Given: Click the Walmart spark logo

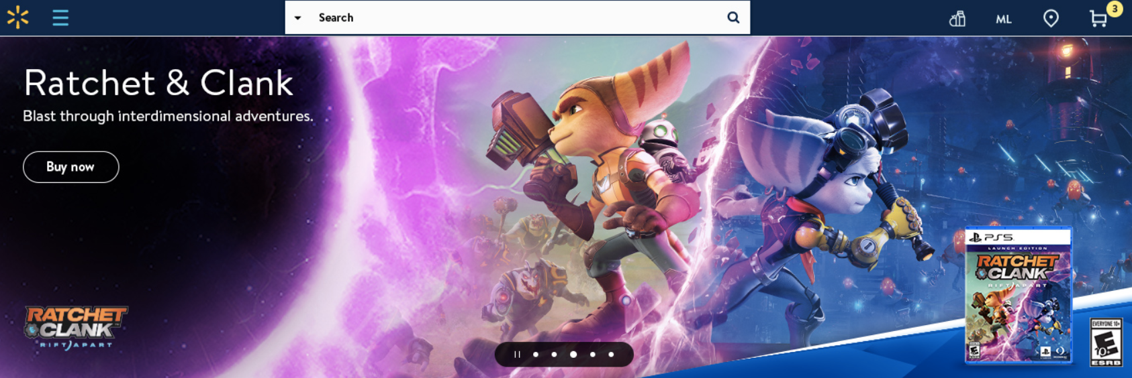Looking at the screenshot, I should [18, 17].
